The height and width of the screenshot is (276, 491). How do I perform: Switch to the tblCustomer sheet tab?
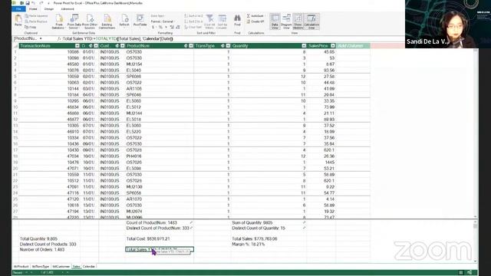pos(61,267)
